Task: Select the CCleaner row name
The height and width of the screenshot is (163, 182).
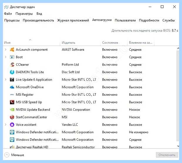Action: coord(22,65)
